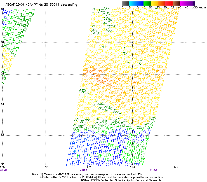Click latitude label '38' on left axis
The image size is (207, 182).
coord(2,42)
